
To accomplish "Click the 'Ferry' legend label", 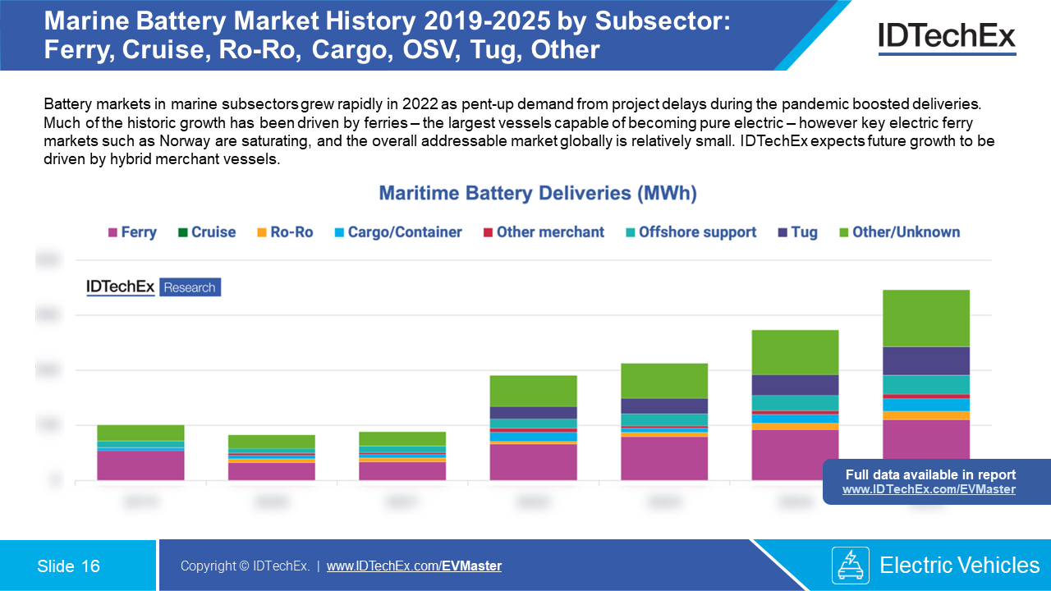I will pos(139,232).
